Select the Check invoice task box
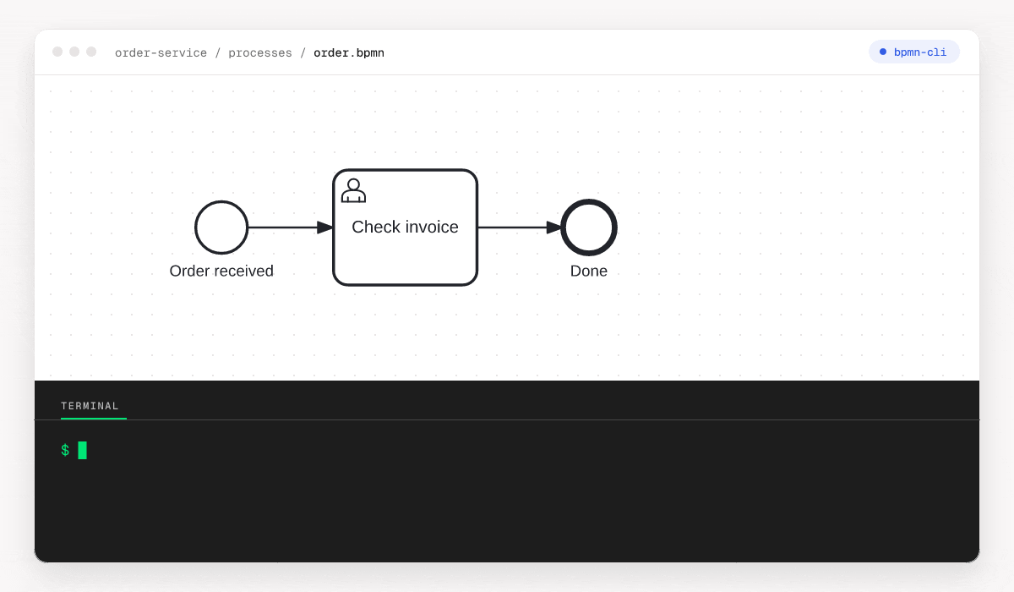1014x592 pixels. 406,227
